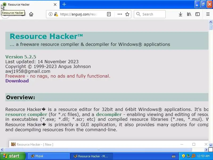Click the Overview heading
The image size is (213, 160).
coord(21,97)
